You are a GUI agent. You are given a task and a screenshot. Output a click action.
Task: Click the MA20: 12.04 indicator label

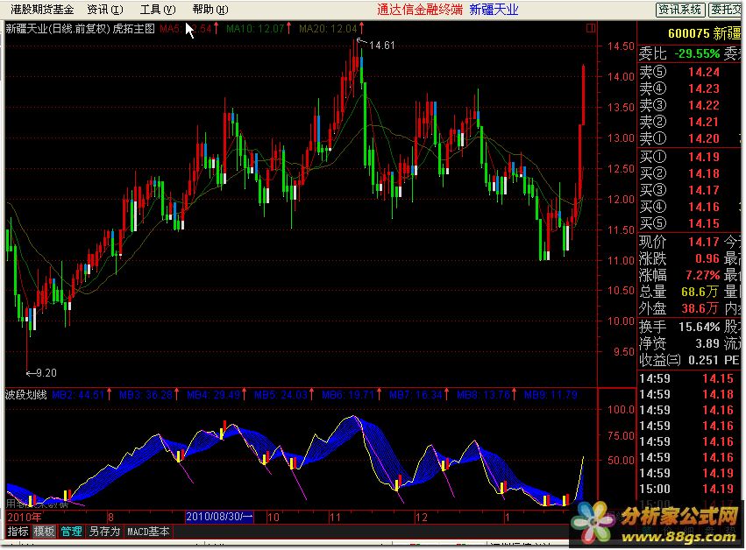[328, 29]
